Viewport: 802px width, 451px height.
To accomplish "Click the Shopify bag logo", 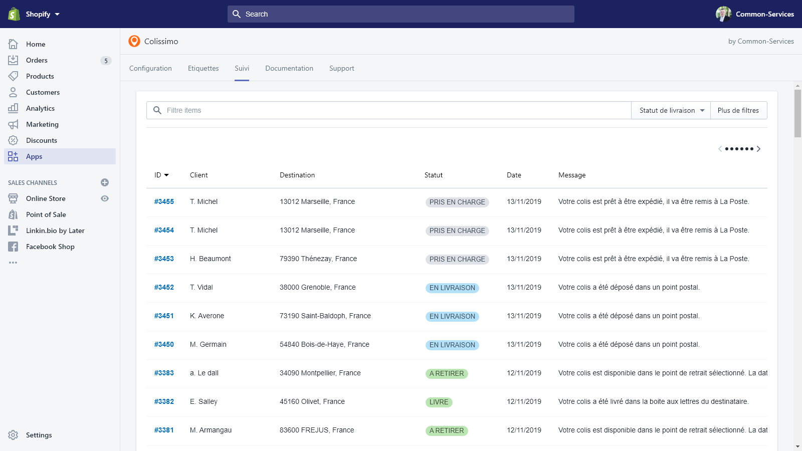I will (x=14, y=14).
